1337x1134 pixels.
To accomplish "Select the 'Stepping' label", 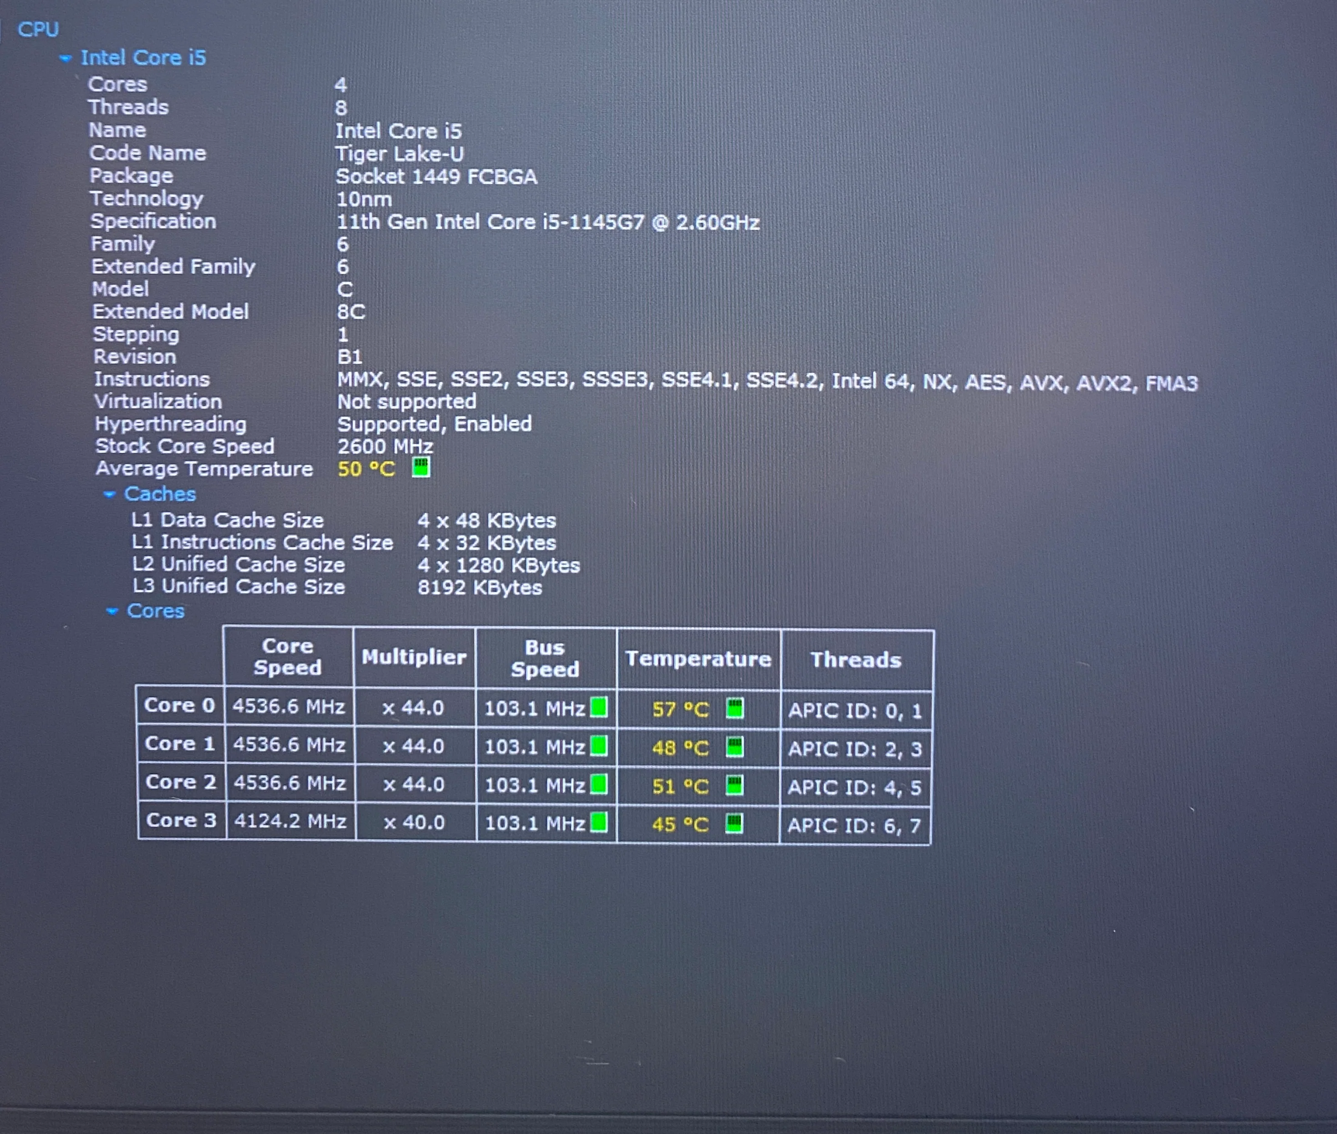I will coord(136,335).
